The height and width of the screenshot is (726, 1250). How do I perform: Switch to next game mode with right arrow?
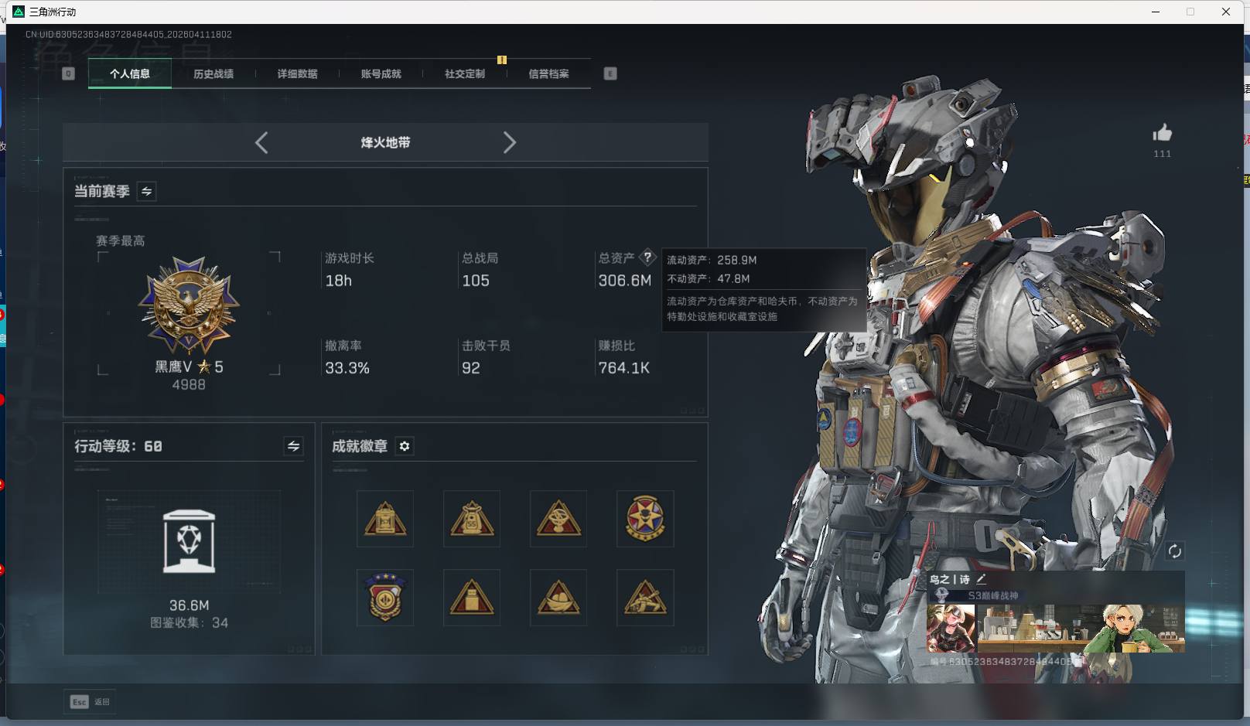click(x=509, y=142)
